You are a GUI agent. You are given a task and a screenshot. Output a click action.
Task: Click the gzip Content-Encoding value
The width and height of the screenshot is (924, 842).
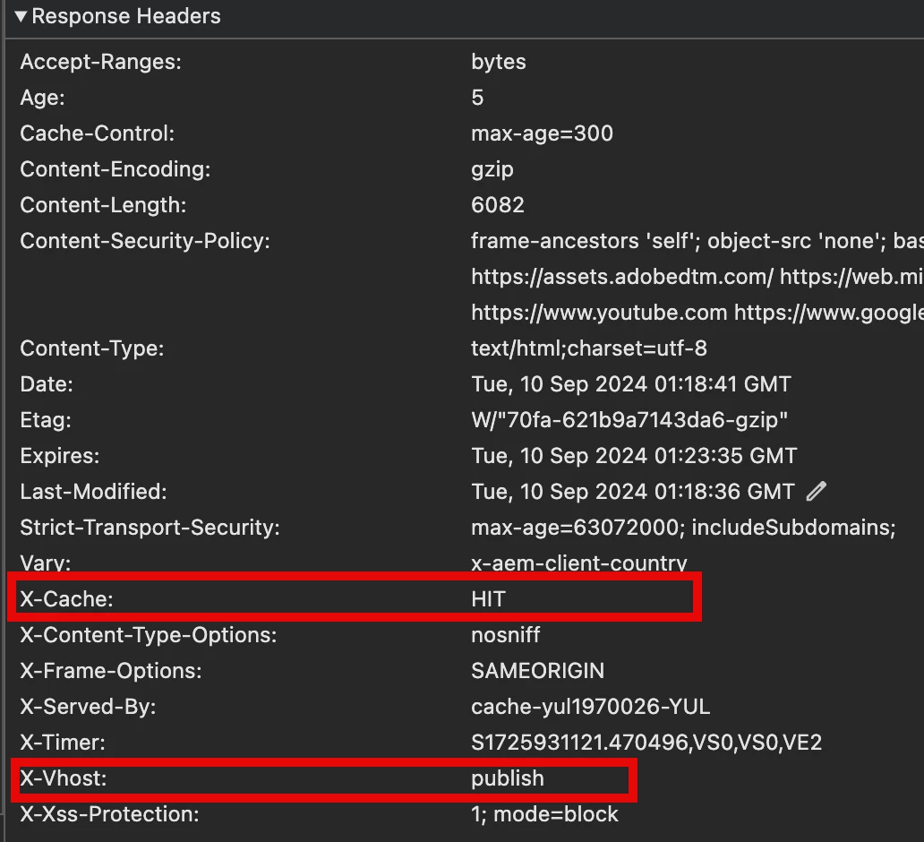click(492, 169)
